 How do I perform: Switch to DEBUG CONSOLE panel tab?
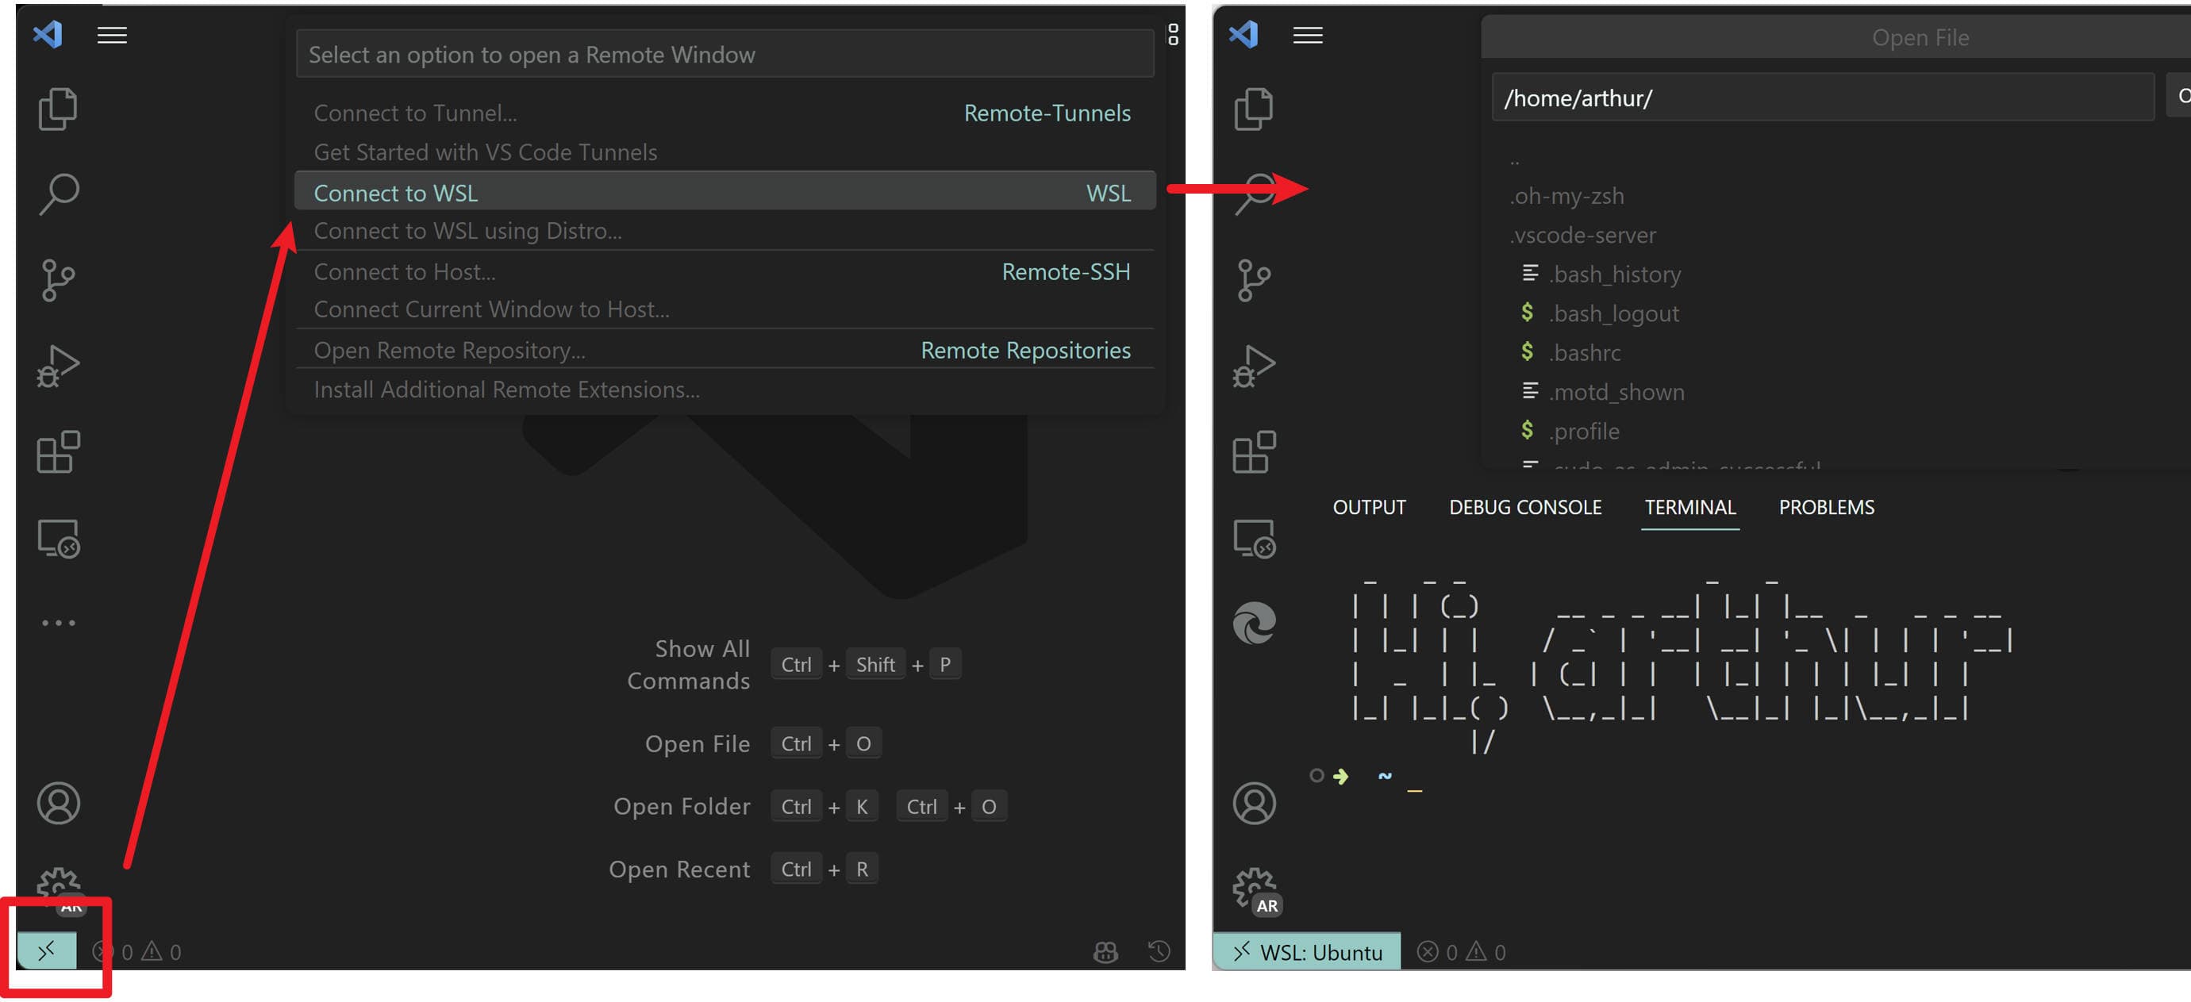click(x=1525, y=507)
